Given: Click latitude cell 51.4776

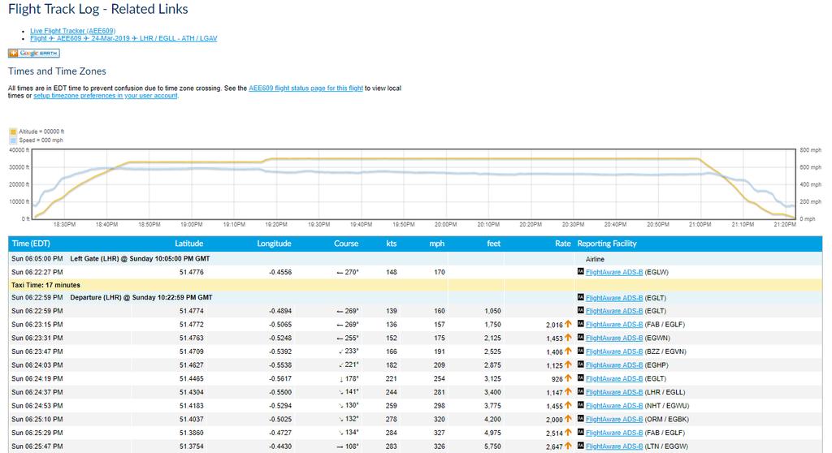Looking at the screenshot, I should (192, 272).
